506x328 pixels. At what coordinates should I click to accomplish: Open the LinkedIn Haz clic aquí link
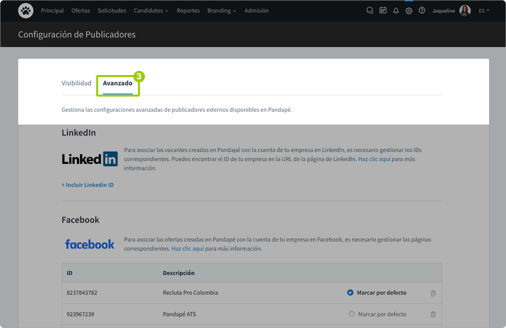pos(374,159)
